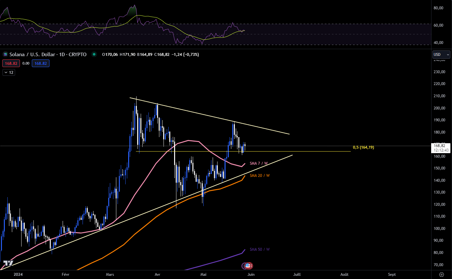452x279 pixels.
Task: Select the purple SMA 50 / W label
Action: click(260, 249)
